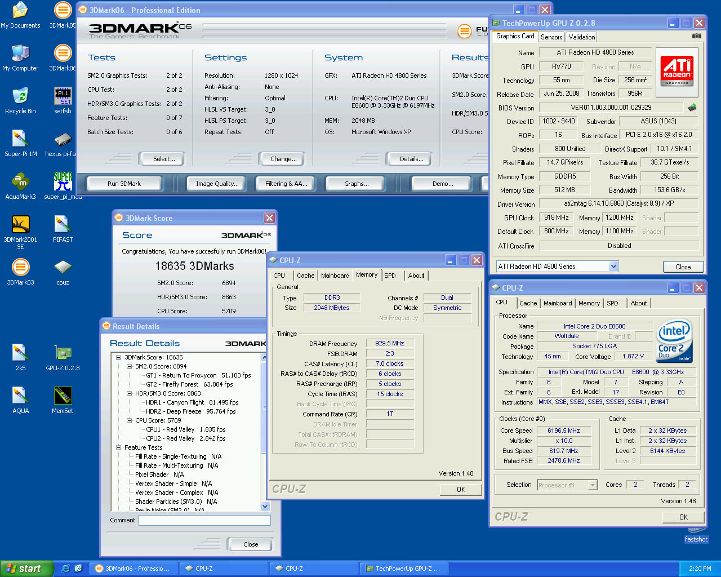Select CPU2 - Red Valley result row
721x577 pixels.
[x=185, y=438]
